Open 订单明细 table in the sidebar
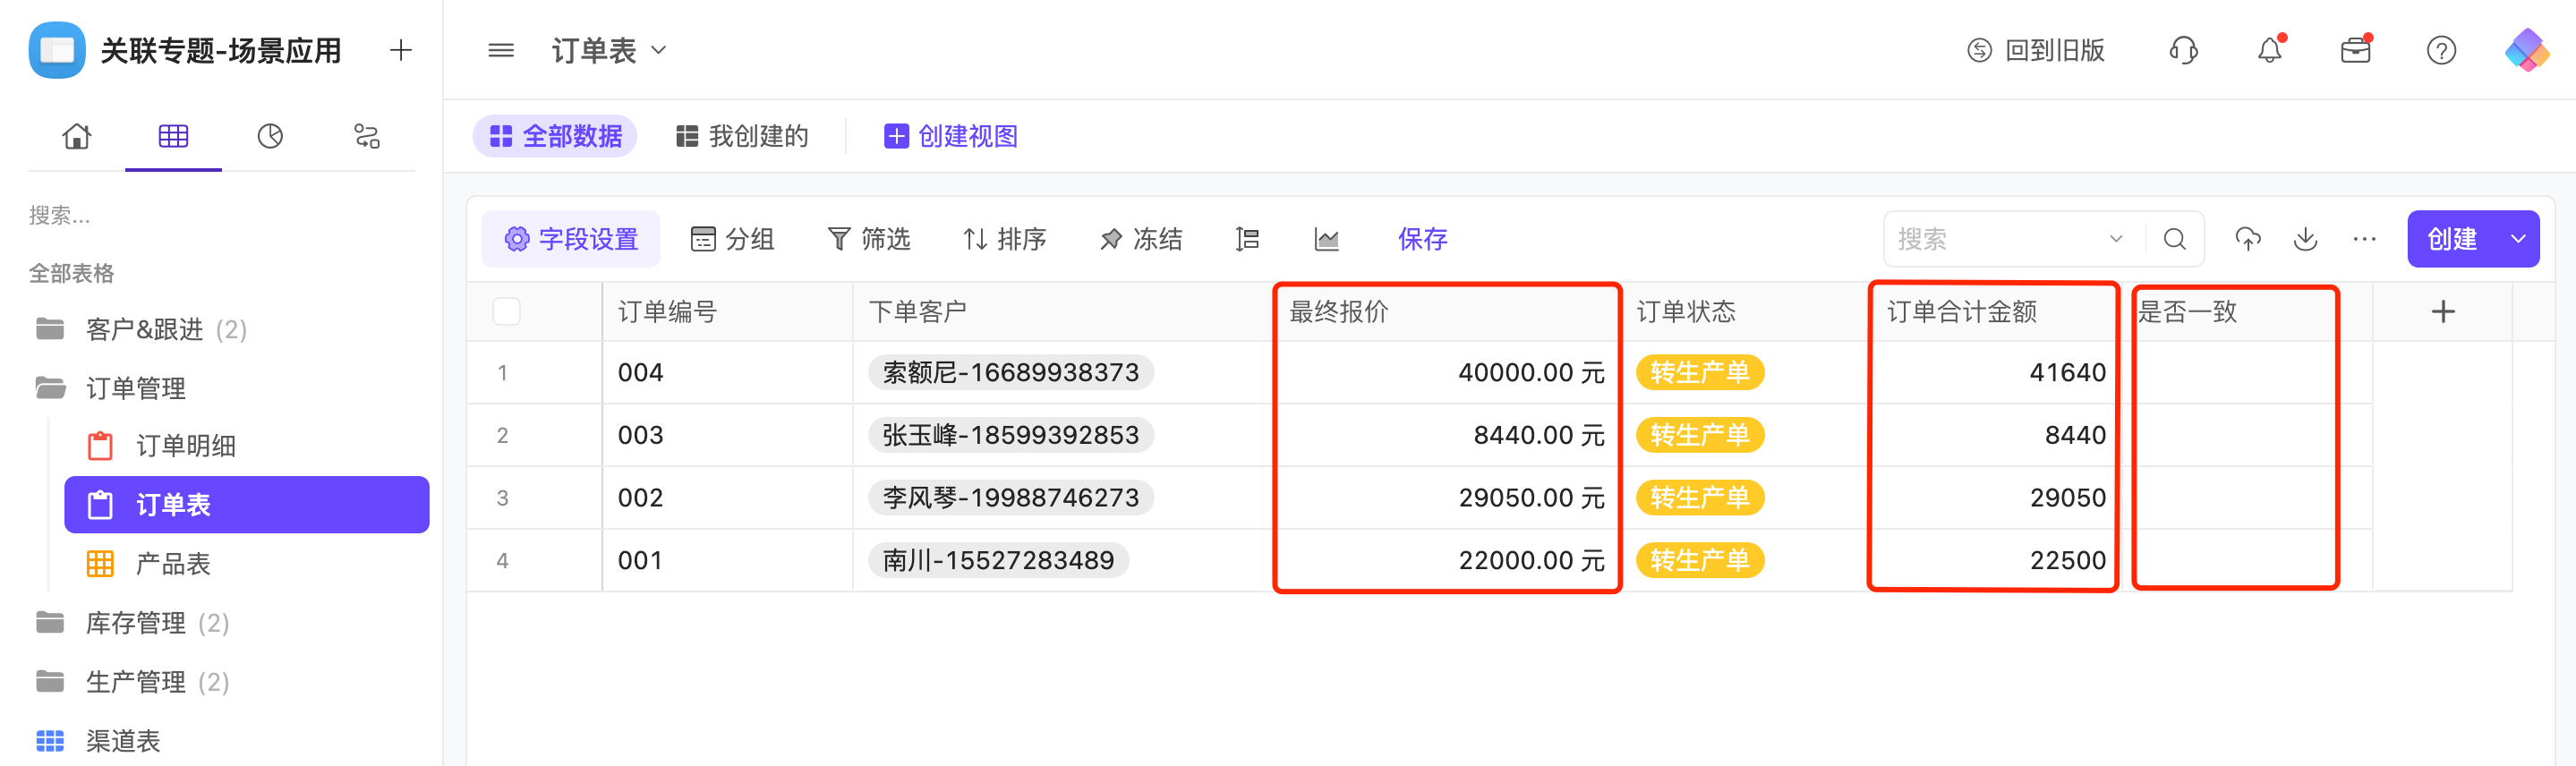This screenshot has width=2576, height=766. [247, 446]
